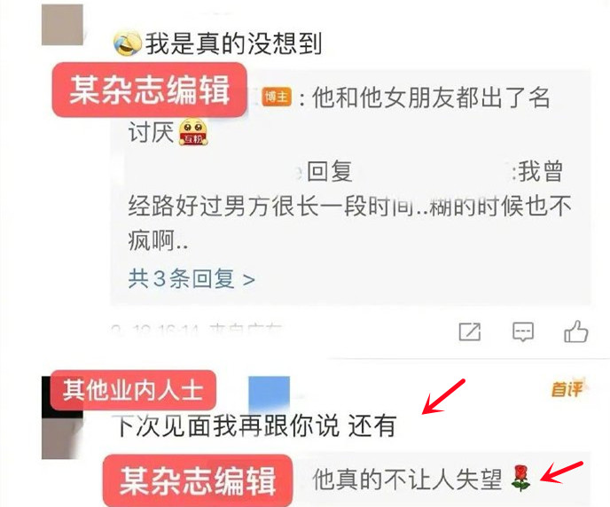Click comment text 我是真的没想到
The height and width of the screenshot is (507, 610).
(x=233, y=43)
